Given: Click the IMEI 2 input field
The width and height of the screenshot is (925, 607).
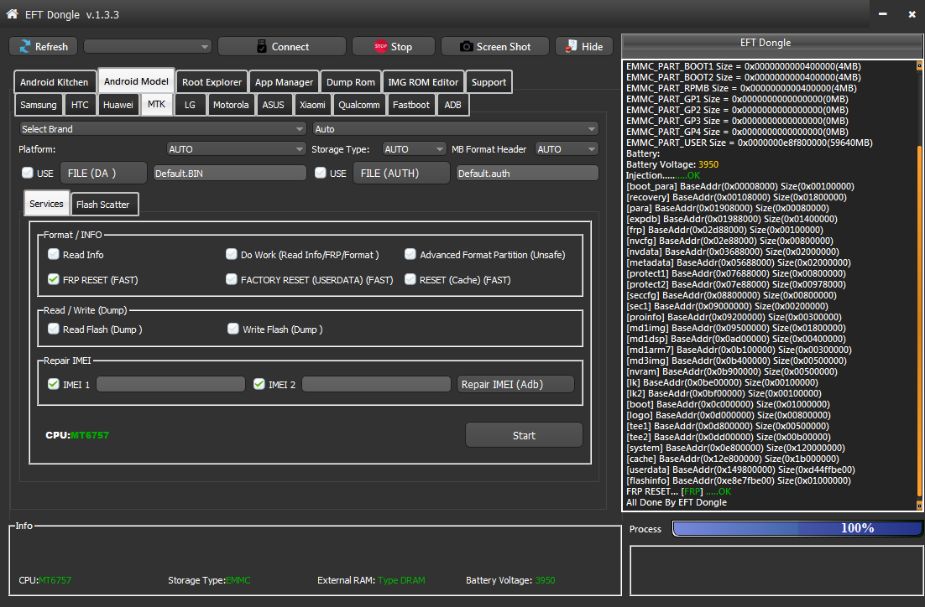Looking at the screenshot, I should (376, 384).
